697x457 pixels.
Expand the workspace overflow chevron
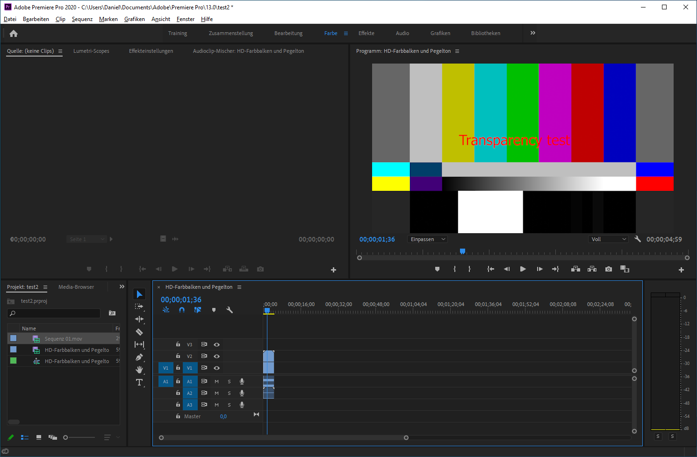[533, 33]
